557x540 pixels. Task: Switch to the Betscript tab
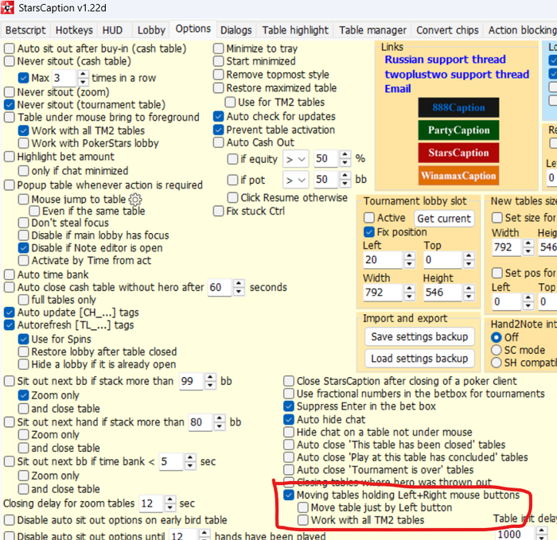pos(25,30)
